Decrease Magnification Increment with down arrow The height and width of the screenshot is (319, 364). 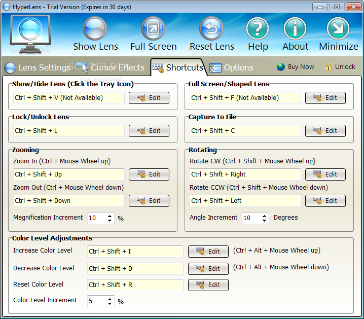(110, 220)
